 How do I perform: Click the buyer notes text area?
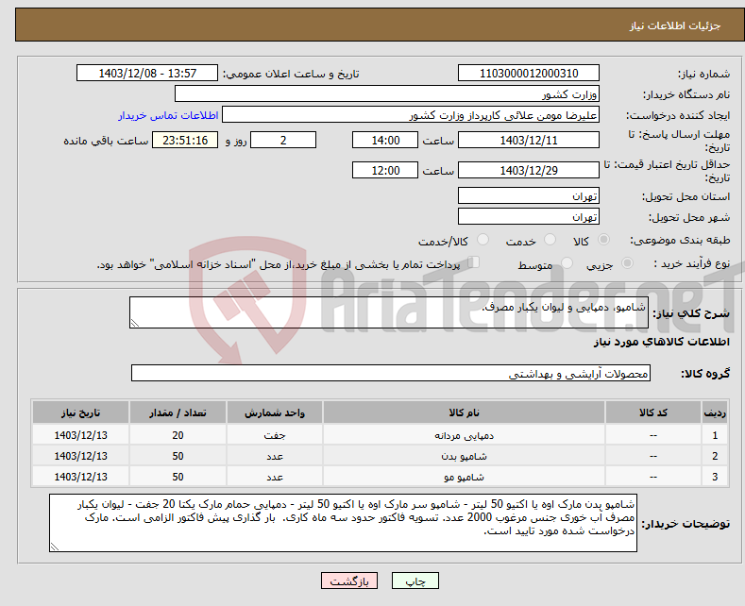click(x=343, y=523)
